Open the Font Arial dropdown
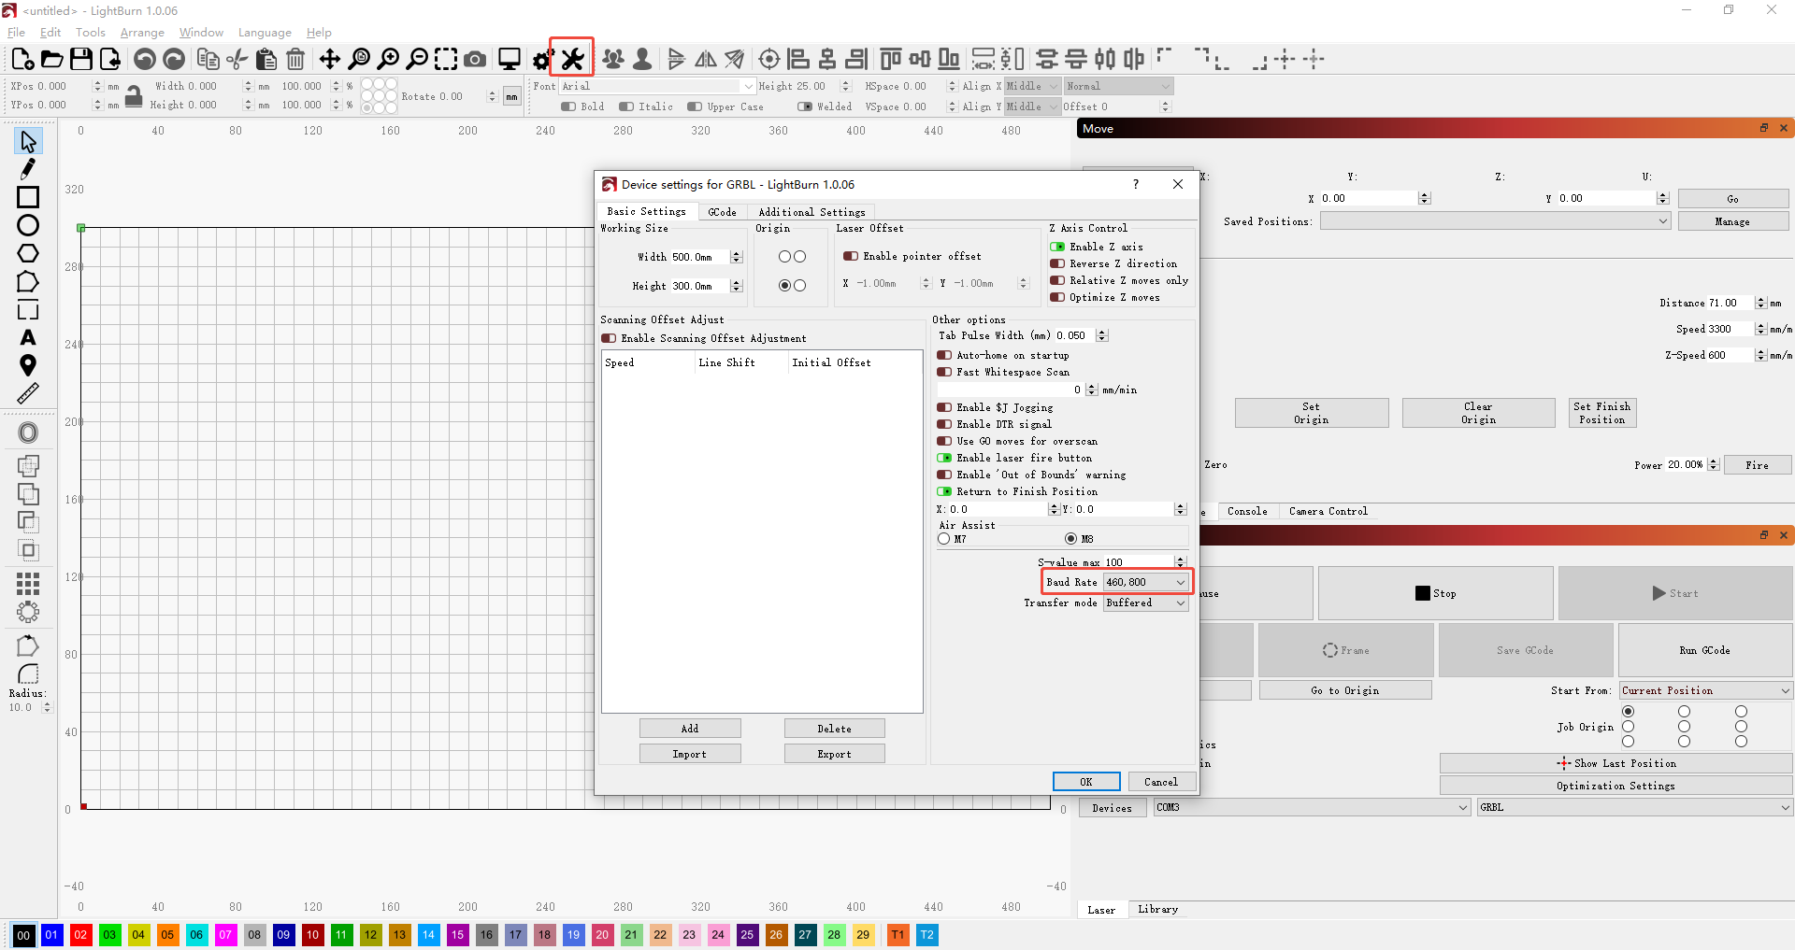1795x950 pixels. coord(657,86)
